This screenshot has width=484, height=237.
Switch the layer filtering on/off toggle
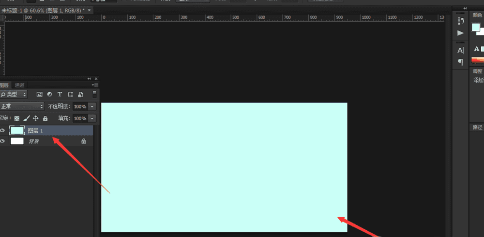pyautogui.click(x=95, y=94)
